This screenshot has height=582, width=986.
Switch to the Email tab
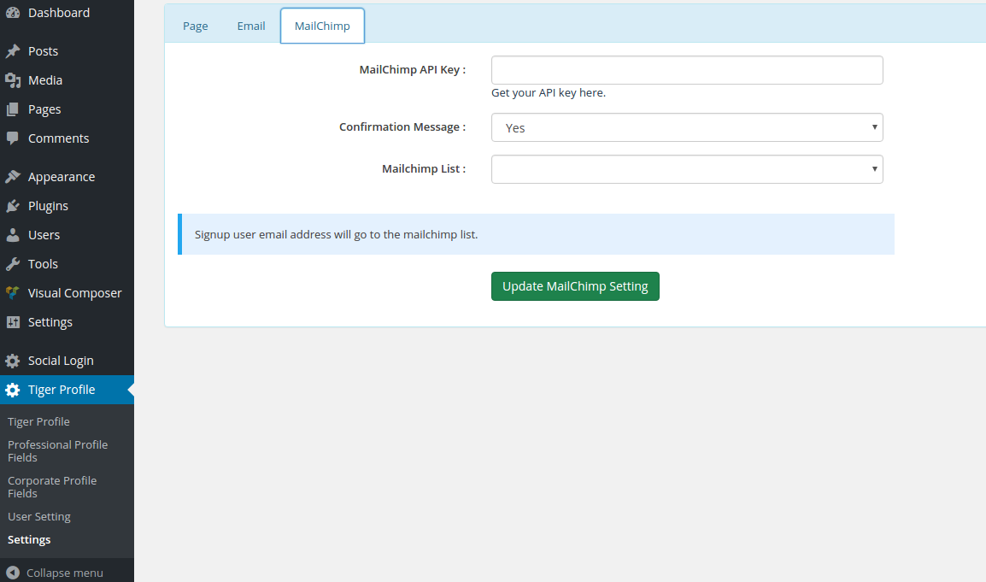point(251,26)
